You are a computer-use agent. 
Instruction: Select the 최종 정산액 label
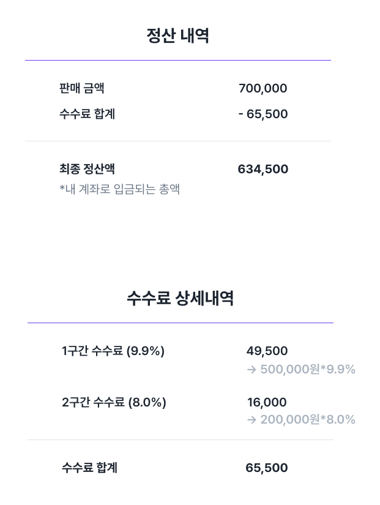(x=87, y=169)
